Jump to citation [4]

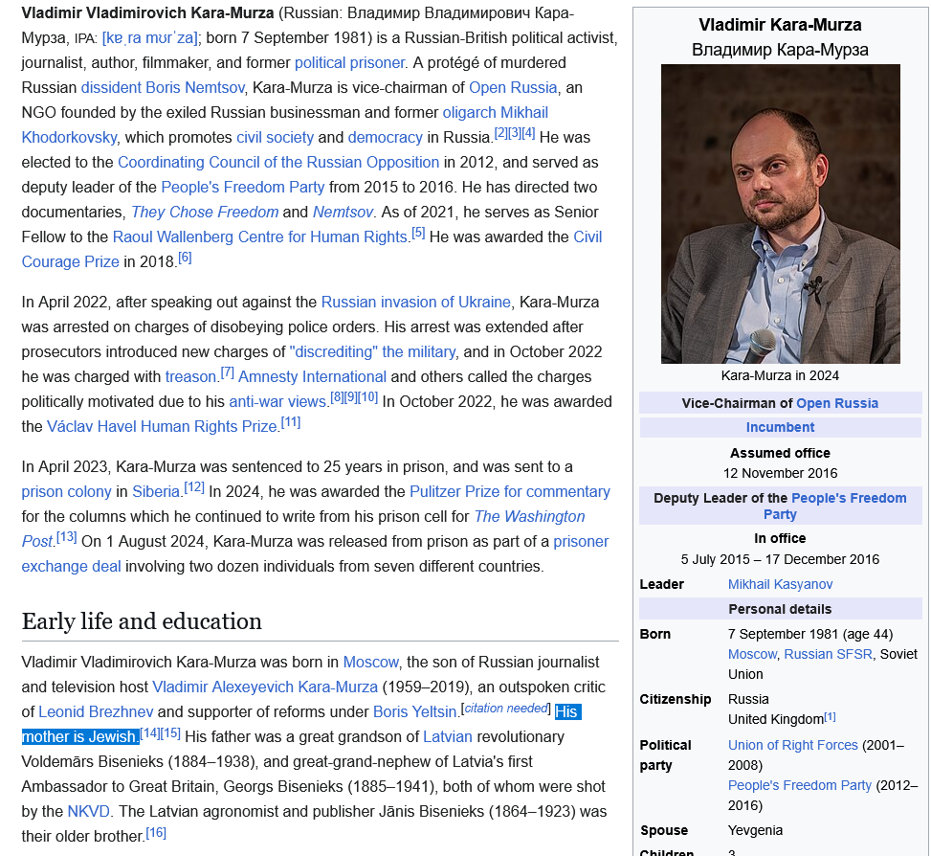pyautogui.click(x=528, y=133)
